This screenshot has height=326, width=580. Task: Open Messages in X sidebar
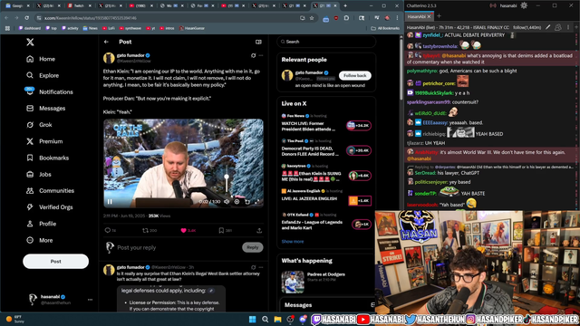(46, 109)
